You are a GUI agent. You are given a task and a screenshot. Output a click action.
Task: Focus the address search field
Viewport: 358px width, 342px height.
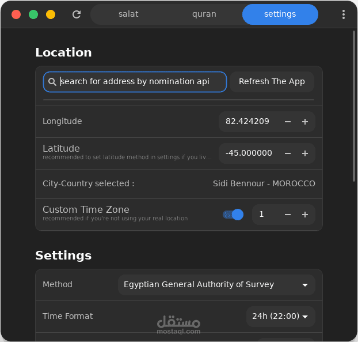click(141, 82)
